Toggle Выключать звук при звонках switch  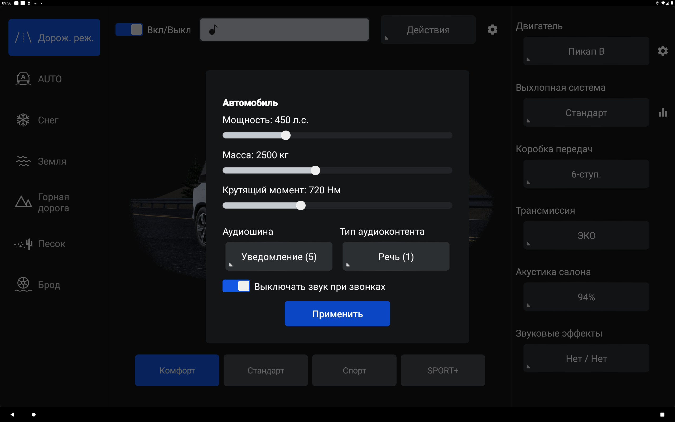236,286
